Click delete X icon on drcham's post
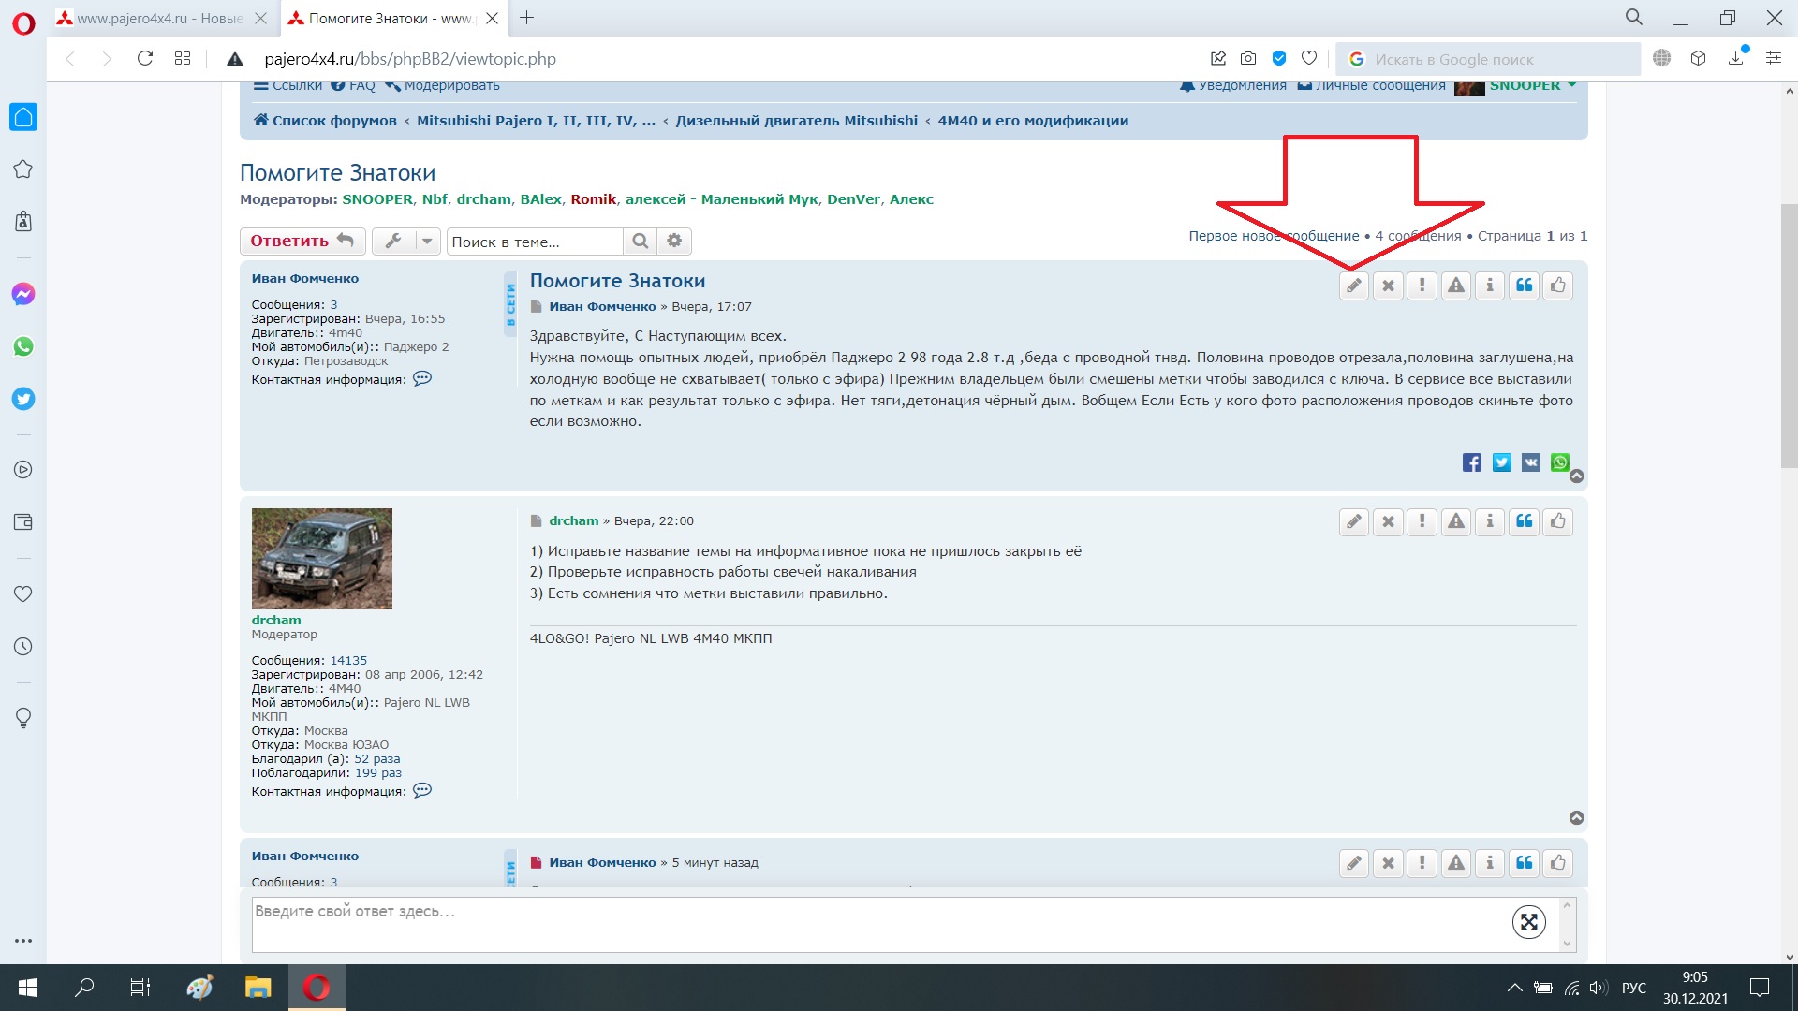Screen dimensions: 1798x1011 1388,521
